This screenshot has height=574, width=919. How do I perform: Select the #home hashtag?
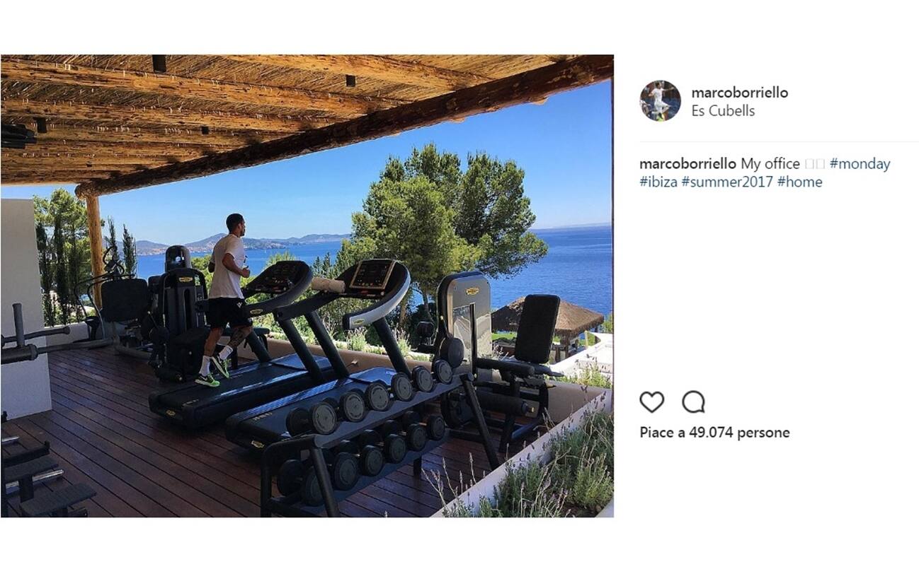[799, 182]
